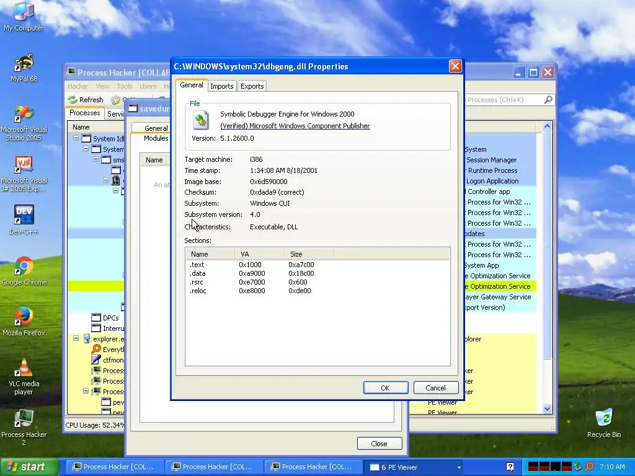Click the Session Manager description row
This screenshot has width=635, height=476.
pos(500,160)
